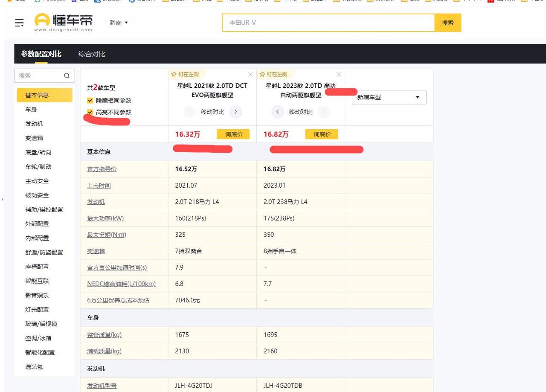Jump to 舒适/防盗配置 section
The image size is (546, 392).
44,253
